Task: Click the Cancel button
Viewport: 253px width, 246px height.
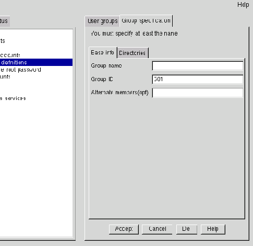Action: coord(157,229)
